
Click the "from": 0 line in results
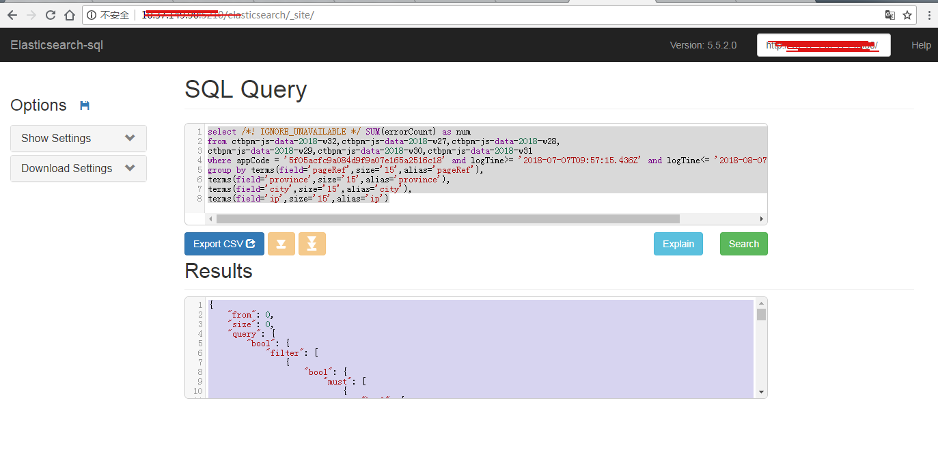pyautogui.click(x=251, y=315)
